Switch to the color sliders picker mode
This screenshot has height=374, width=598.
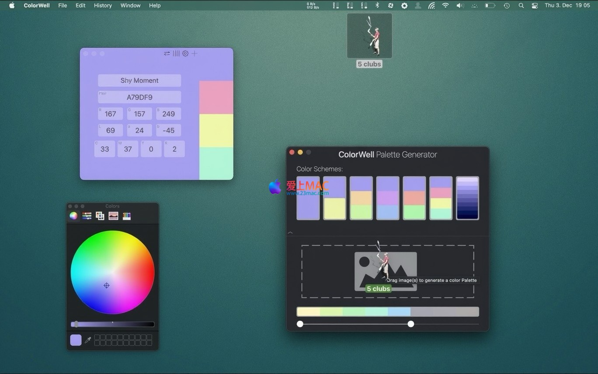87,216
